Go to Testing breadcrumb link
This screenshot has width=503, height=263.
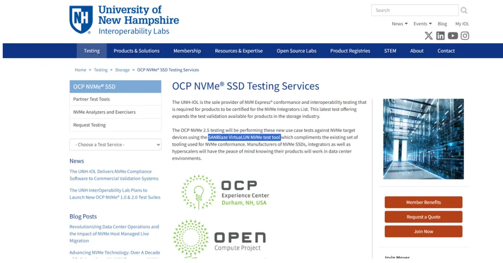[x=101, y=70]
